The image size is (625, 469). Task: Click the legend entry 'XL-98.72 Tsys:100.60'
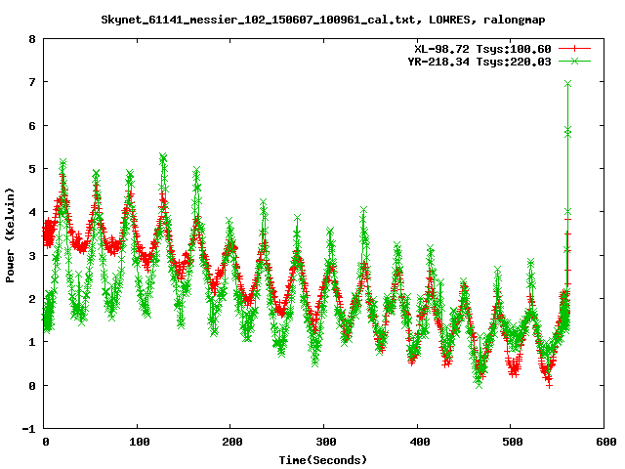[x=482, y=49]
